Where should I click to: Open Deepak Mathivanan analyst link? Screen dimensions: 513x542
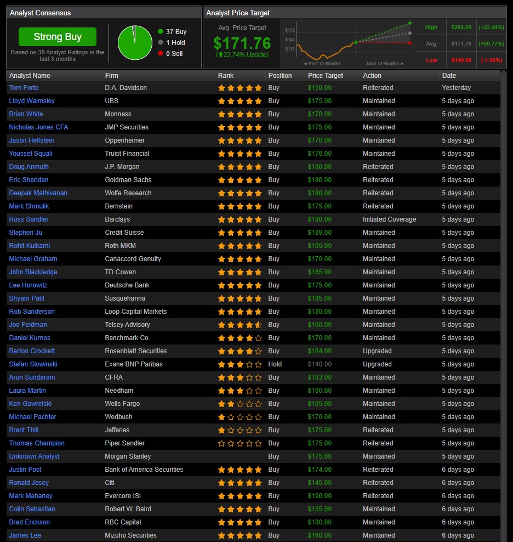[x=38, y=193]
